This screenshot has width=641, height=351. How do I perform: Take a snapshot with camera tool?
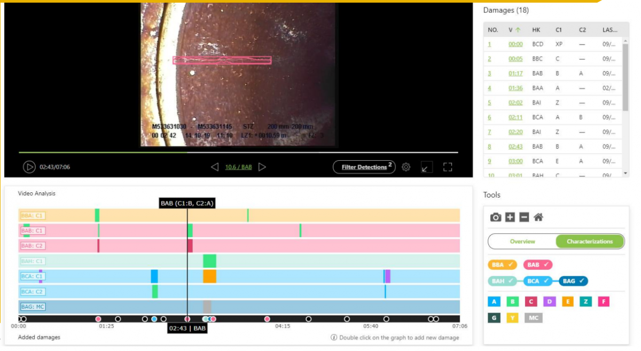pyautogui.click(x=496, y=217)
